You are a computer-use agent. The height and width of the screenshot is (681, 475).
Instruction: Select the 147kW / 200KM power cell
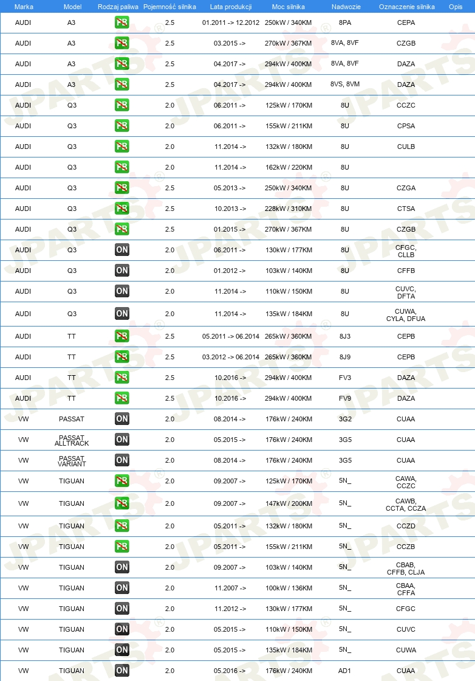point(289,503)
